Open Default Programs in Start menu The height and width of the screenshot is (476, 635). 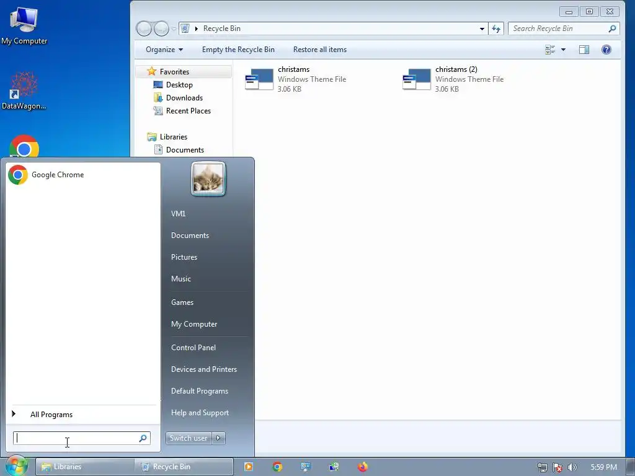click(200, 391)
